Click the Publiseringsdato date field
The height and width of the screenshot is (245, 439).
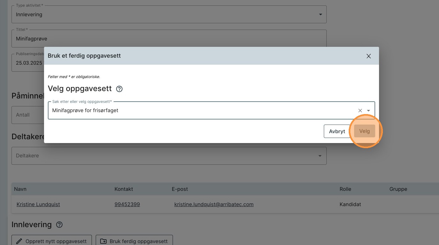(29, 63)
